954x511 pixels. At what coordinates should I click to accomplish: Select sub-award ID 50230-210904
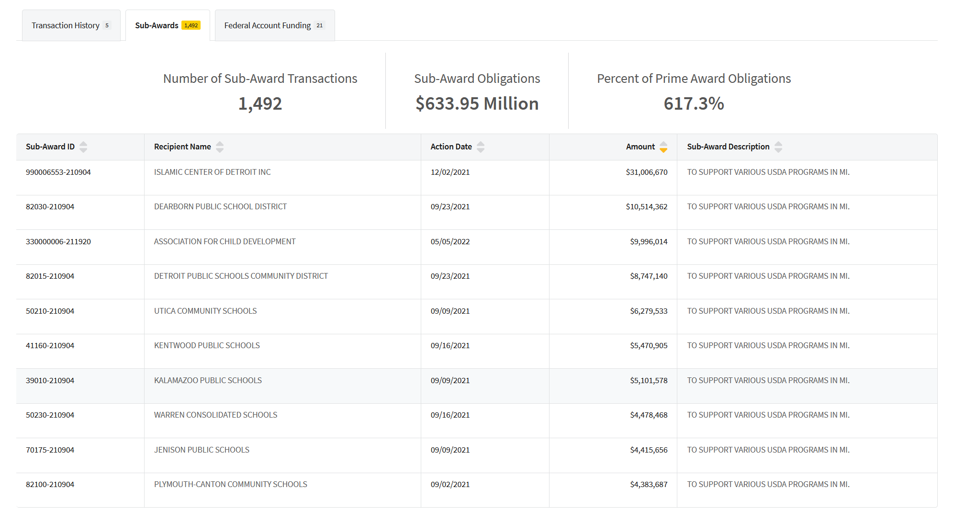[x=50, y=415]
